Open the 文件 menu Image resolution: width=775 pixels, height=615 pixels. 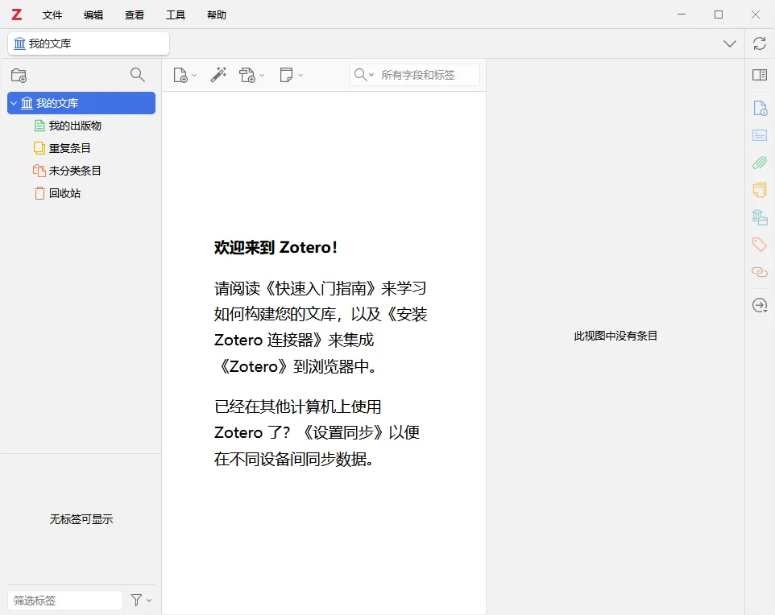[52, 14]
